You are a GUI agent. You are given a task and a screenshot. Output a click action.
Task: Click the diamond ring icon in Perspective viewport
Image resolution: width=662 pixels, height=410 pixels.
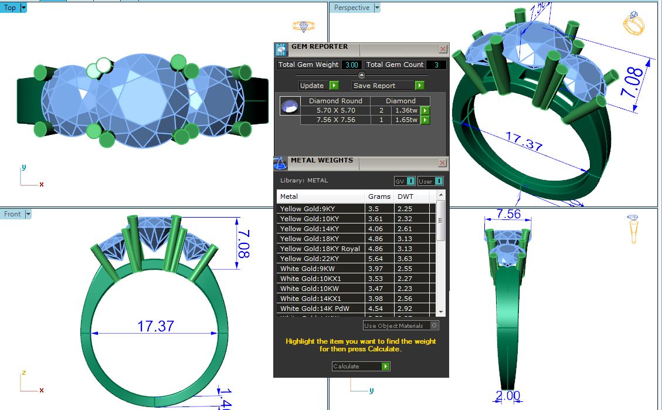coord(633,23)
